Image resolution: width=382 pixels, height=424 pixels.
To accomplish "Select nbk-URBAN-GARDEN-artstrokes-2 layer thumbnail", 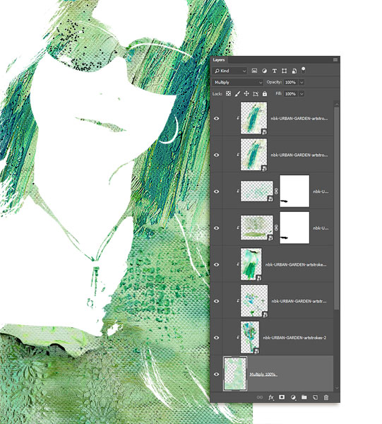I will point(250,337).
